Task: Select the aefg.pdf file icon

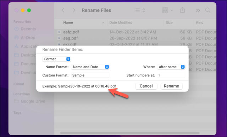Action: tap(59, 32)
